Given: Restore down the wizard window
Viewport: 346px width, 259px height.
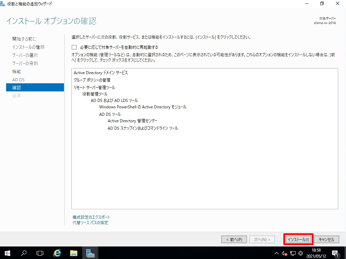Looking at the screenshot, I should coord(322,4).
